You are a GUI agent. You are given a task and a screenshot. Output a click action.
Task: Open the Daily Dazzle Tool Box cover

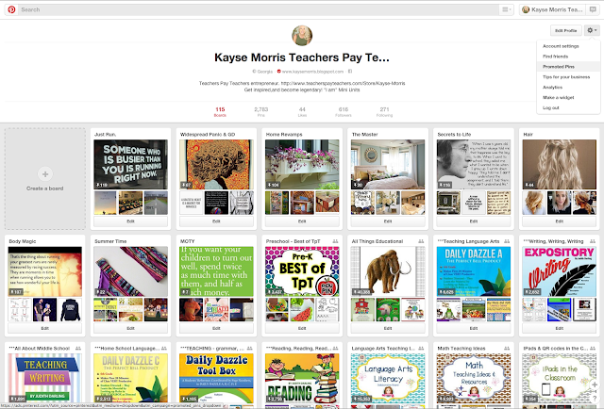coord(216,378)
